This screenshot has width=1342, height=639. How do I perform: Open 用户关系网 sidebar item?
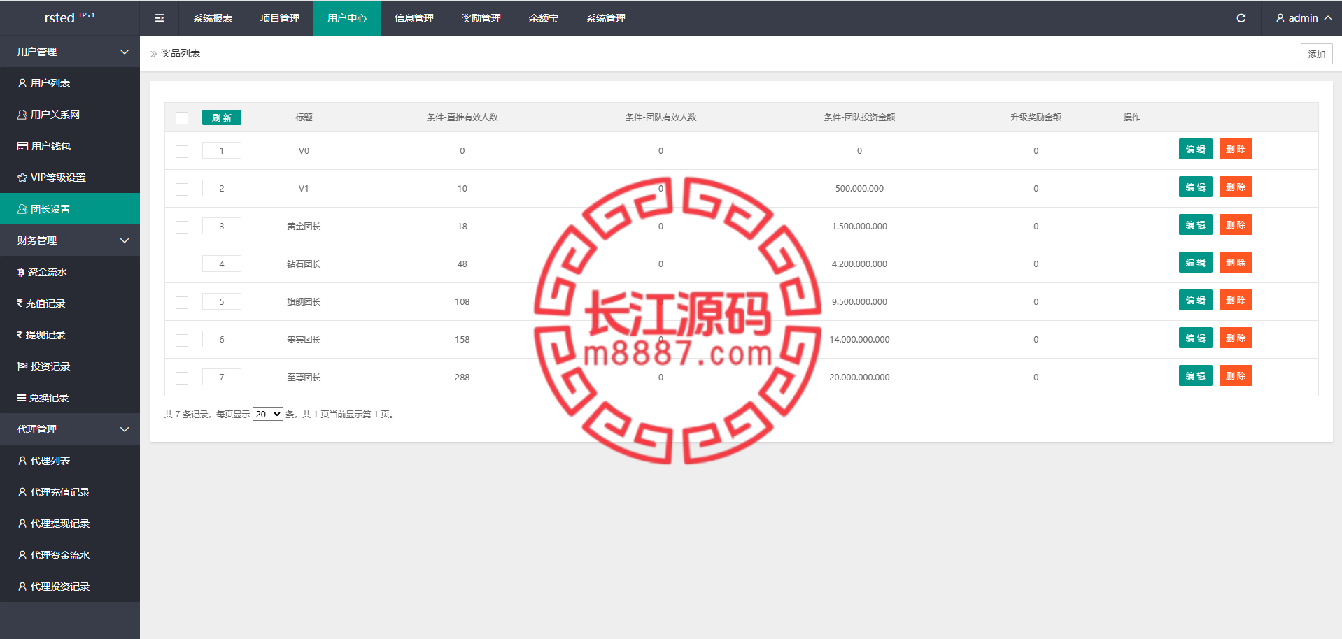point(70,115)
